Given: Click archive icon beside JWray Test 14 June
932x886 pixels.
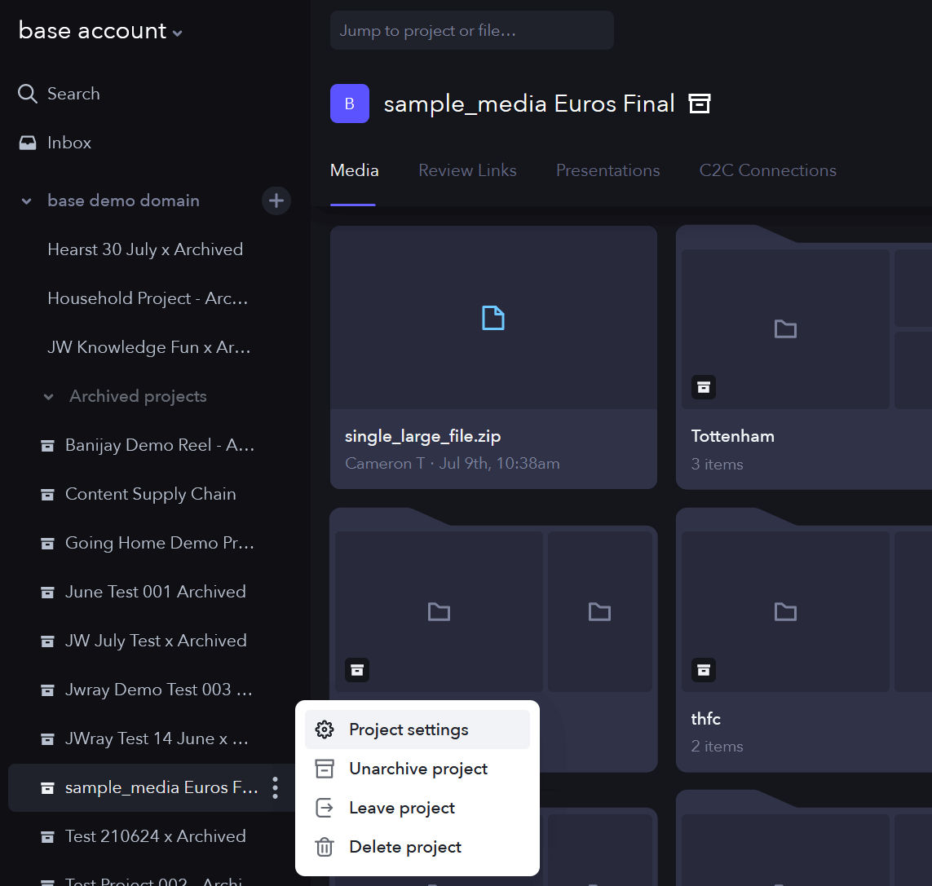Looking at the screenshot, I should point(47,738).
